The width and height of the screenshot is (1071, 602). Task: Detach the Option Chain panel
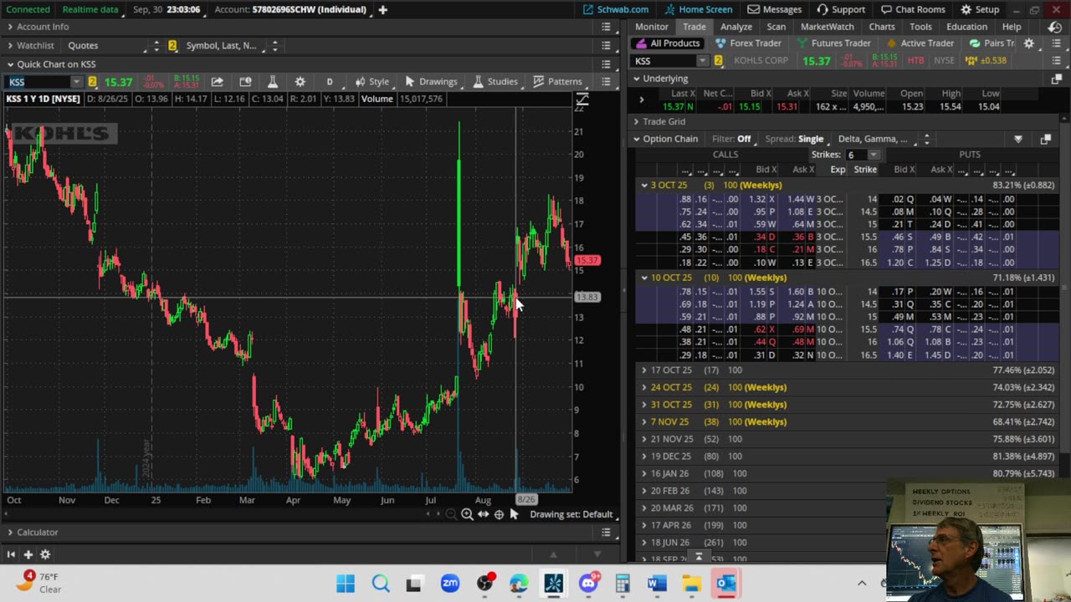point(1045,139)
